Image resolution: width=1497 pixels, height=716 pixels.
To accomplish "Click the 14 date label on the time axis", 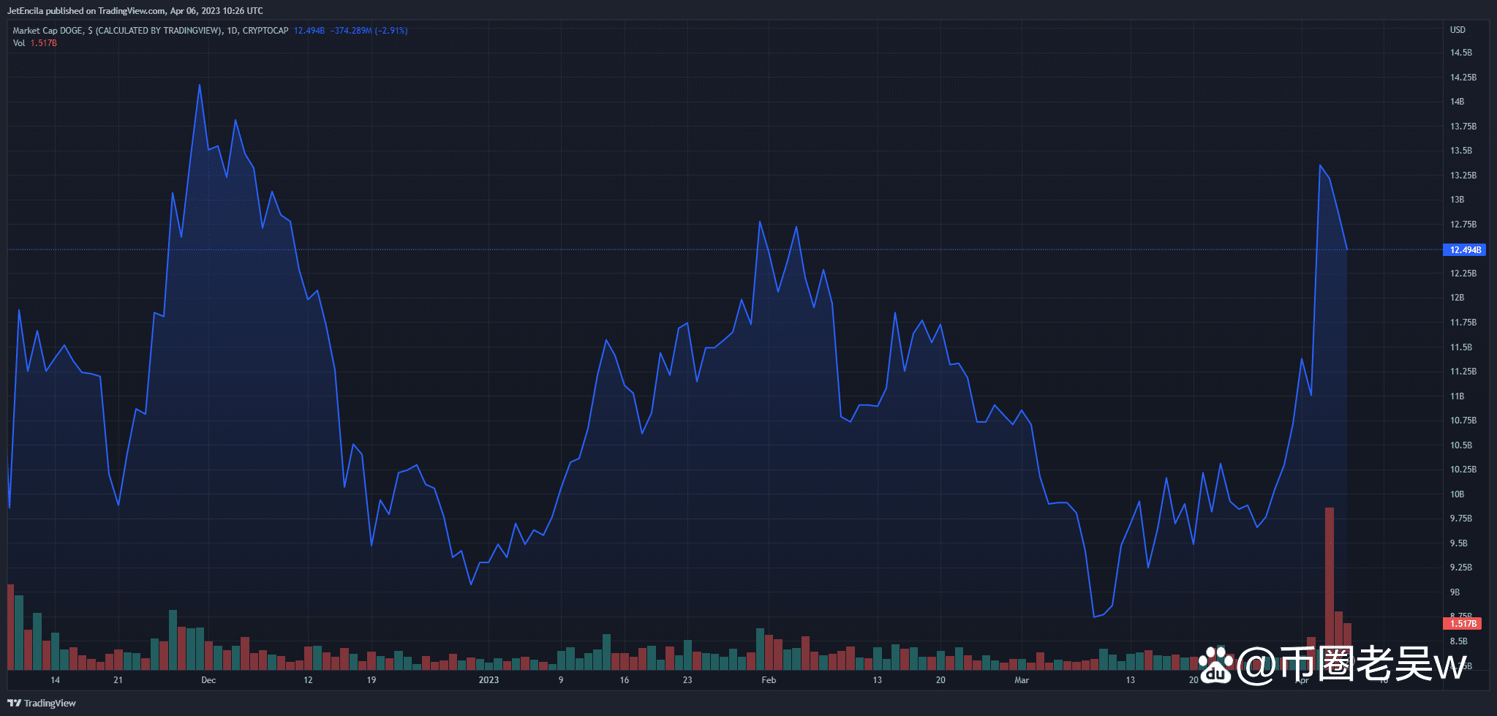I will [x=56, y=680].
